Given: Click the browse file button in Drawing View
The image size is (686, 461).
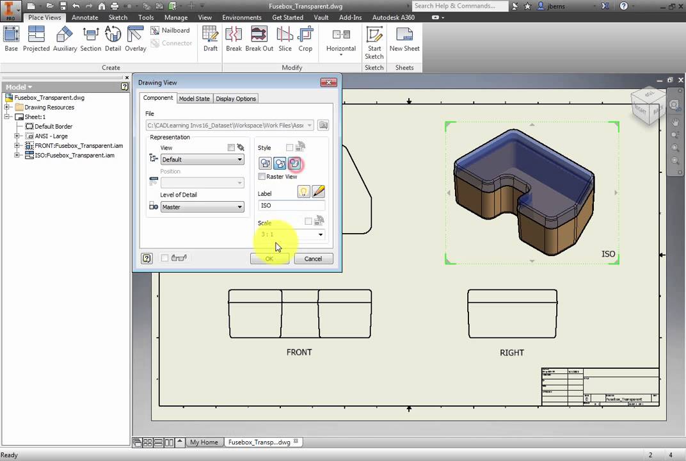Looking at the screenshot, I should coord(323,125).
